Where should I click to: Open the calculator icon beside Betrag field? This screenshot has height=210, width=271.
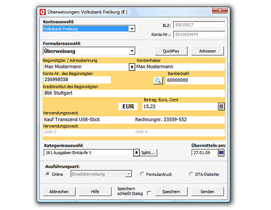click(x=221, y=107)
